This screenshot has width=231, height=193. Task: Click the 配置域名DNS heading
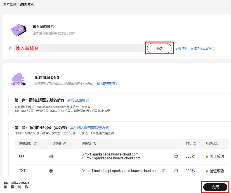click(x=47, y=77)
